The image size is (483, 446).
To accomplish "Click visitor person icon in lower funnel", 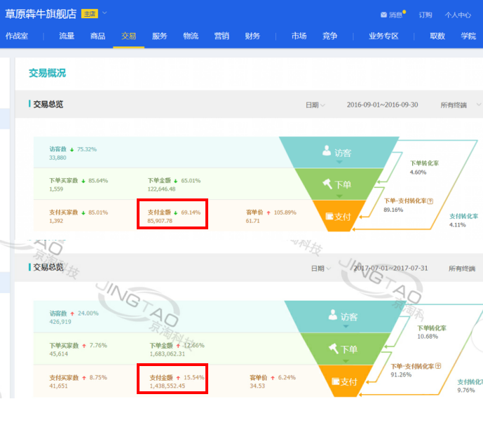I will 332,316.
